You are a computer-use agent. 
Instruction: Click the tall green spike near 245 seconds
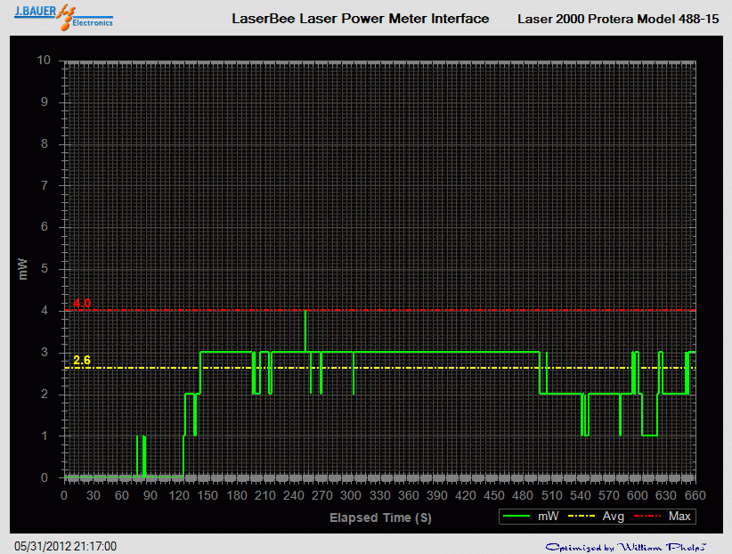[x=305, y=330]
